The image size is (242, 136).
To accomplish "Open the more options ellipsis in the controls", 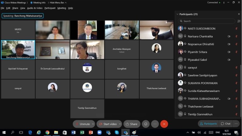I will pos(155,124).
